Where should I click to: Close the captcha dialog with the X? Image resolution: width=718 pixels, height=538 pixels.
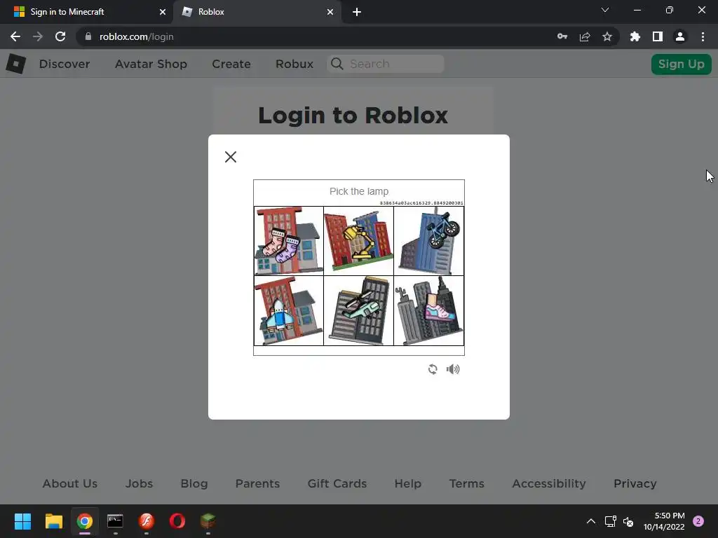230,157
